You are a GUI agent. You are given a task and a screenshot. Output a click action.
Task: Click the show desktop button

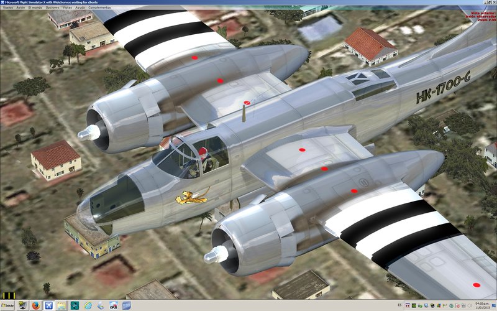pos(495,305)
